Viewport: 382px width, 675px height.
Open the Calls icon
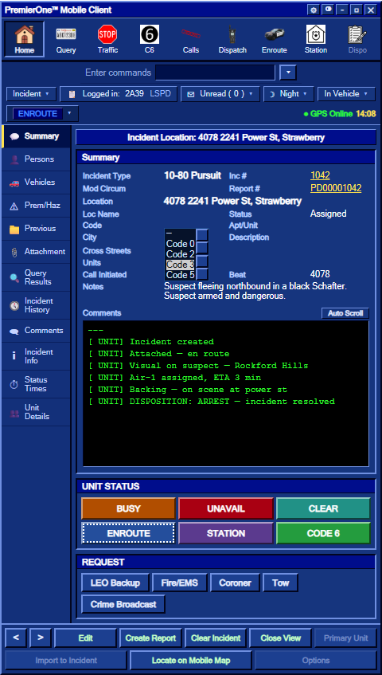click(191, 39)
